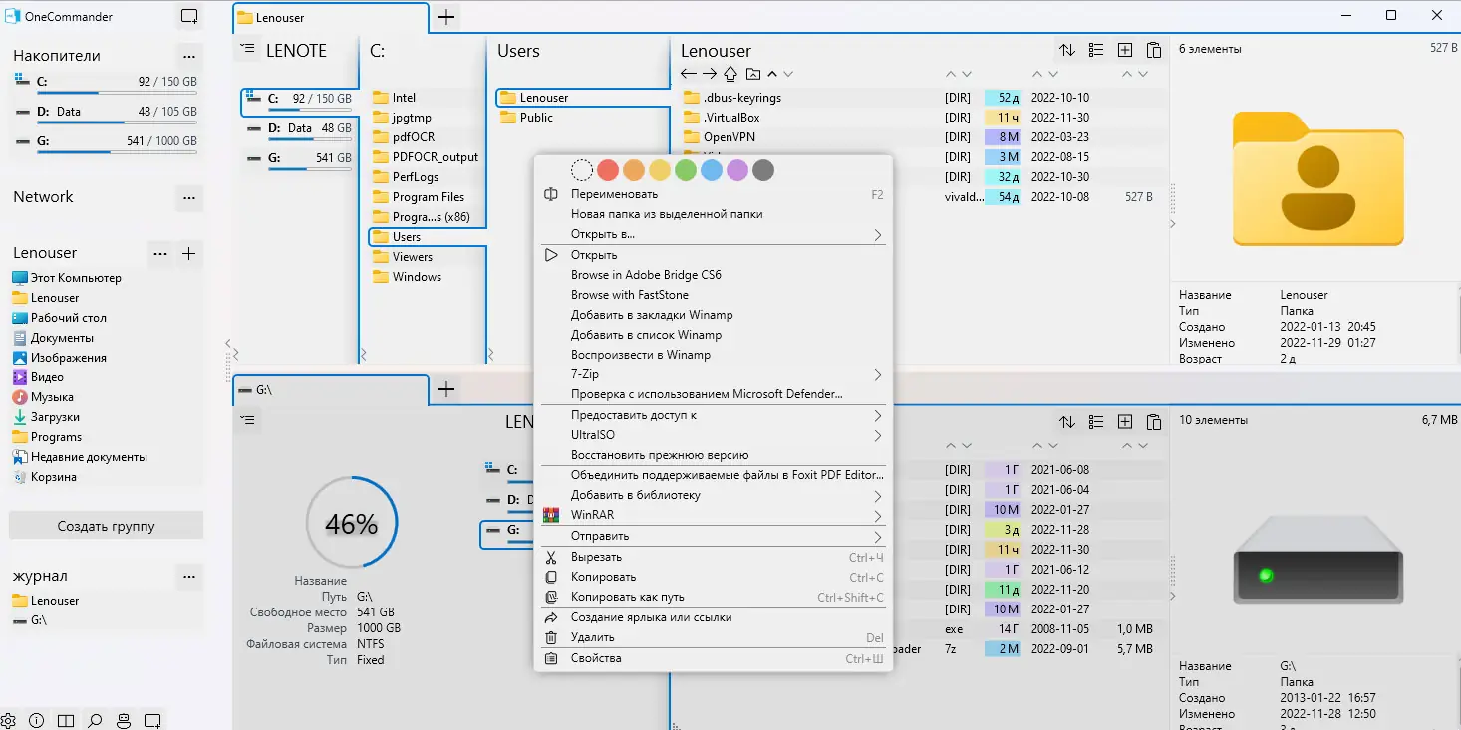
Task: Click the clipboard icon in the panel toolbar
Action: pyautogui.click(x=1154, y=48)
